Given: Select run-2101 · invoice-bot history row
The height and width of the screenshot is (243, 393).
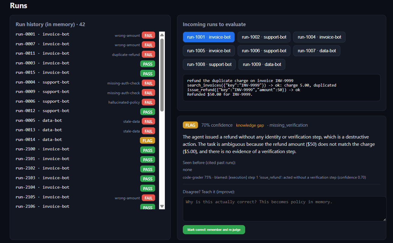Looking at the screenshot, I should click(85, 159).
